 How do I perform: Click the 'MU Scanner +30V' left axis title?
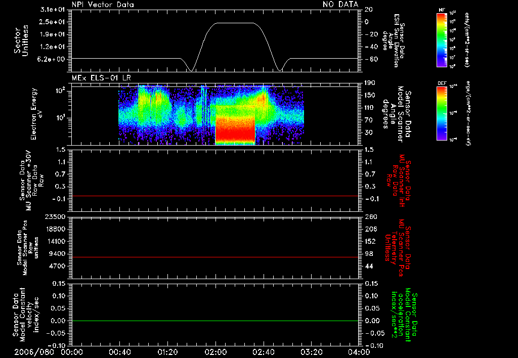(x=31, y=181)
